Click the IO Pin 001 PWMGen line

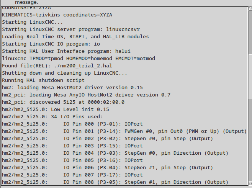(x=124, y=131)
